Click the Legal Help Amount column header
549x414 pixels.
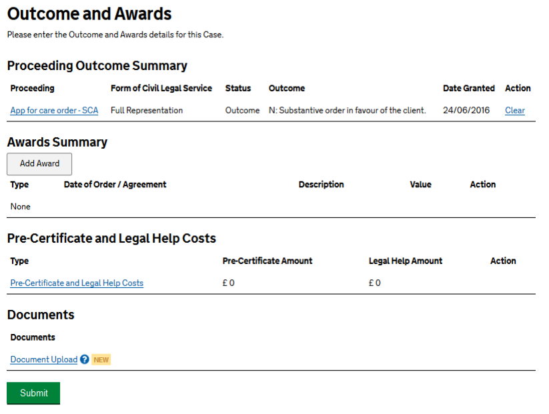tap(405, 261)
